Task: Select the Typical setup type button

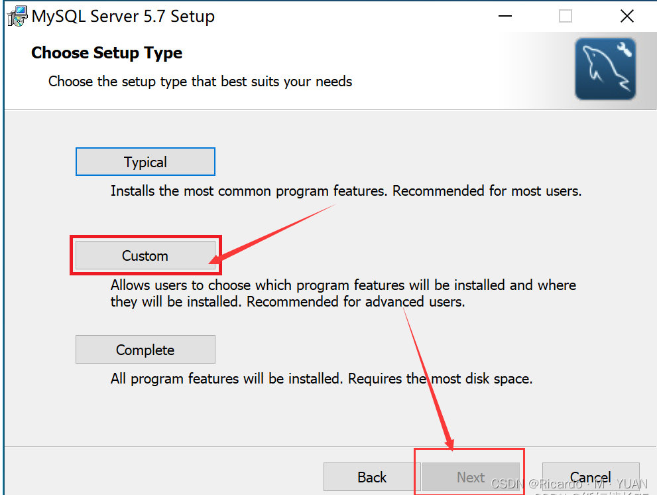Action: 145,161
